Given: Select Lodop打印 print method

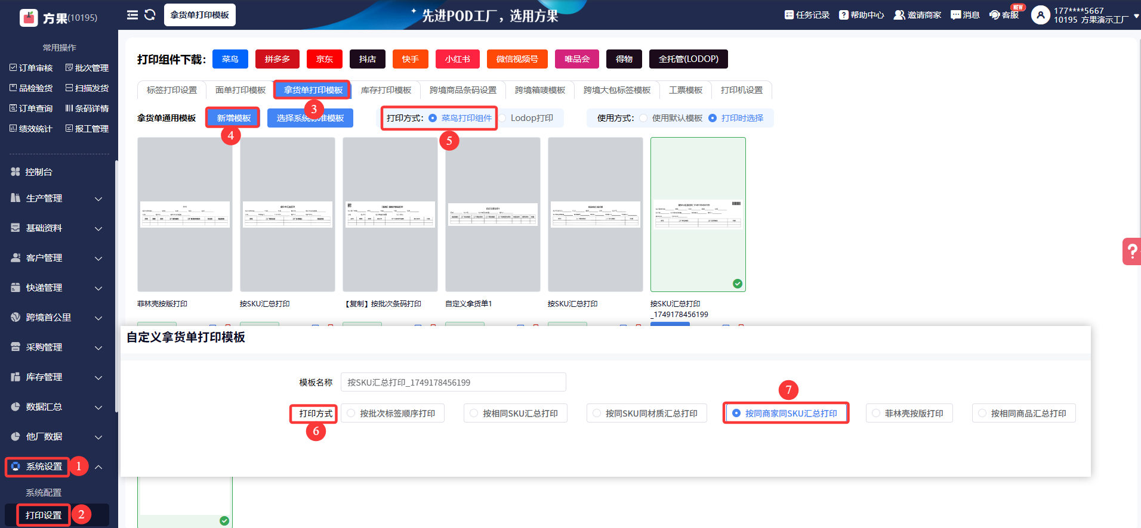Looking at the screenshot, I should pyautogui.click(x=526, y=118).
